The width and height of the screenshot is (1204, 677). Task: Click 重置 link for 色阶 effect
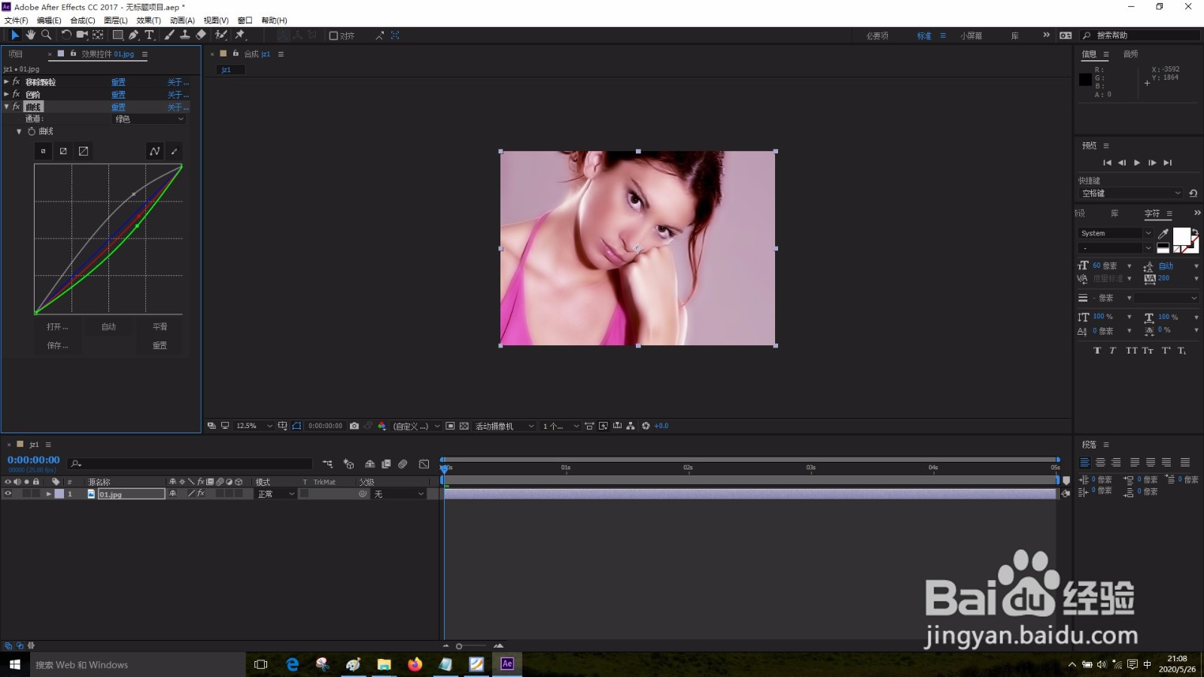pyautogui.click(x=118, y=95)
